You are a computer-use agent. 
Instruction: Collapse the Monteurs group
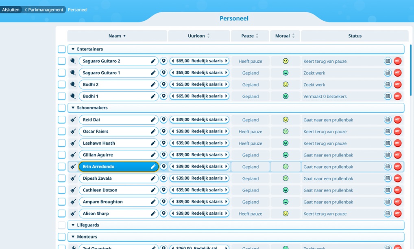coord(73,237)
